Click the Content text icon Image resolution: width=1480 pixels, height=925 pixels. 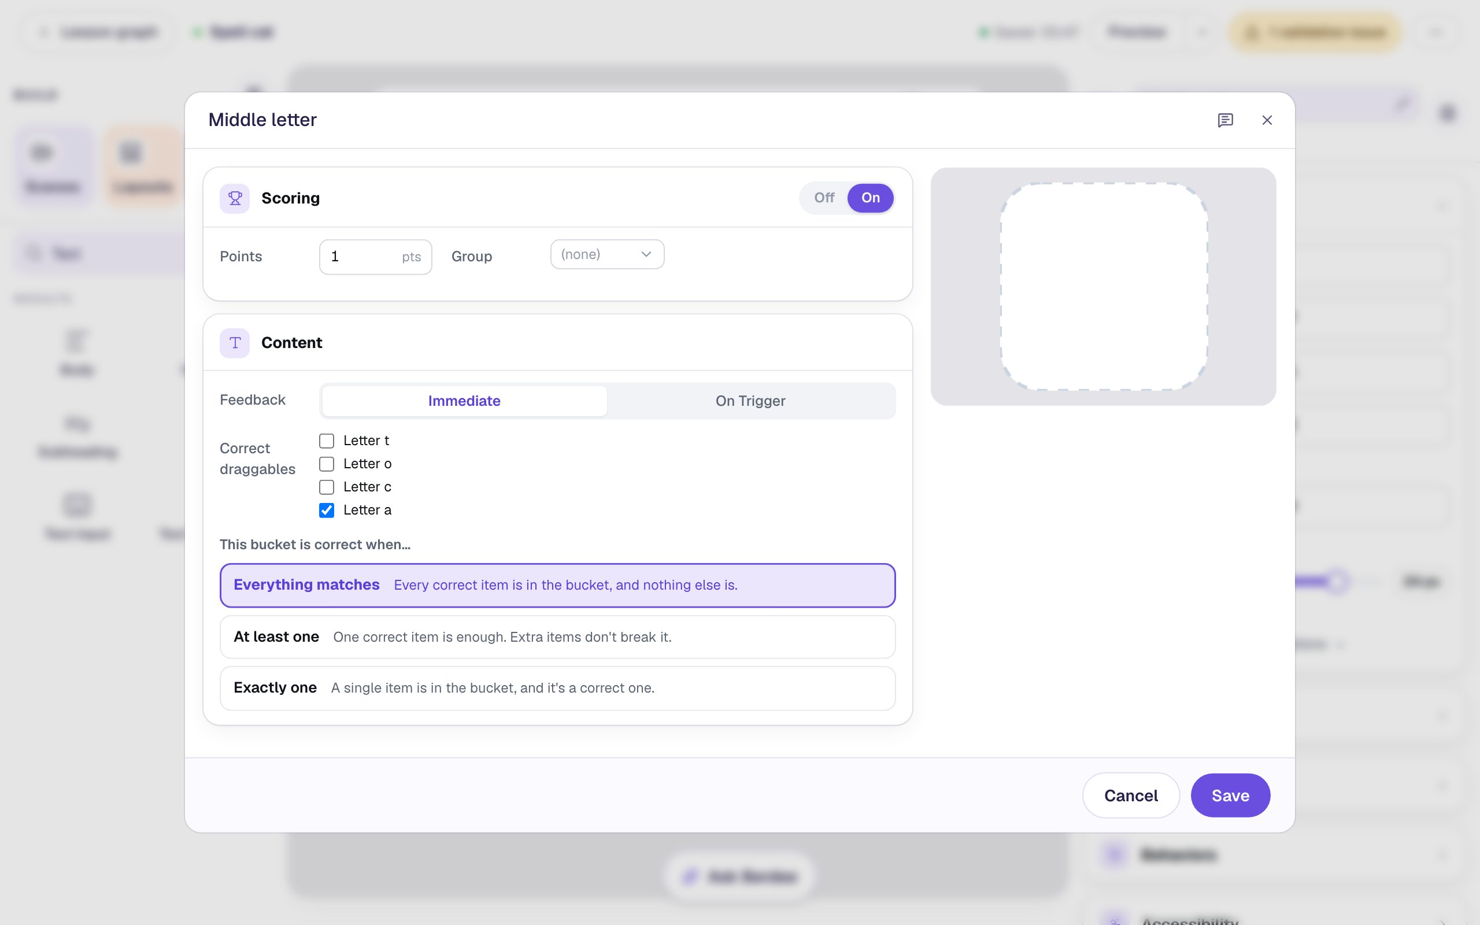235,343
